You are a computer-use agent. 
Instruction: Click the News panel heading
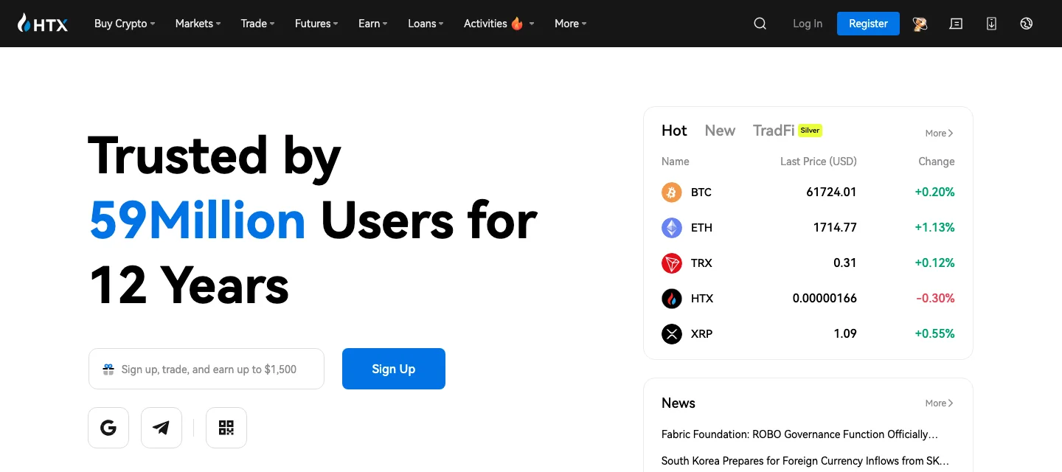(678, 403)
